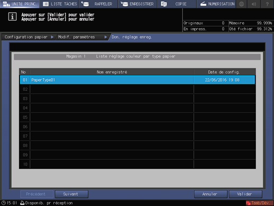The image size is (274, 206).
Task: Click the Qté fichier 99.312% readout
Action: pos(251,29)
